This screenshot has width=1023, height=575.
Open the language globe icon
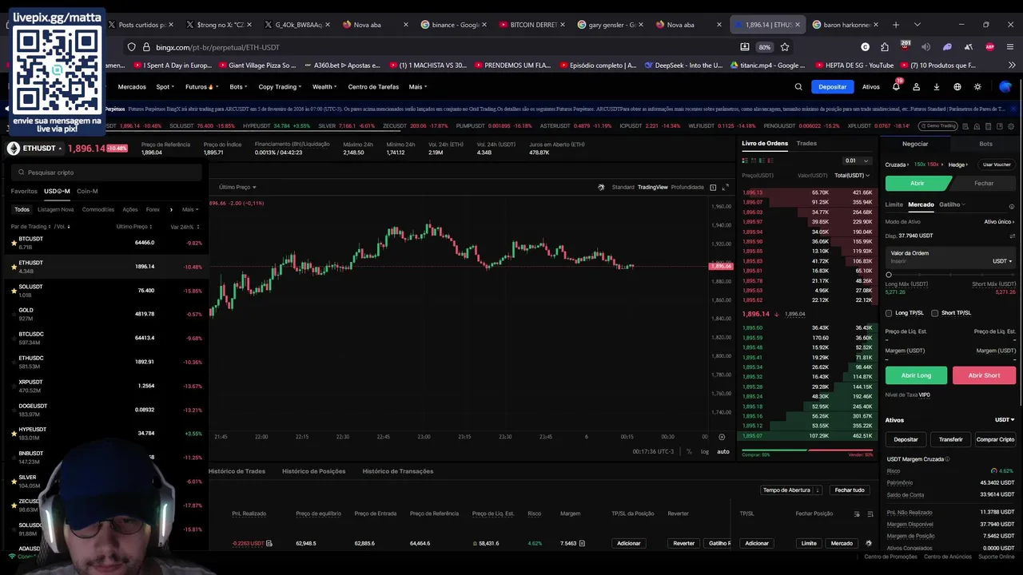[x=957, y=86]
